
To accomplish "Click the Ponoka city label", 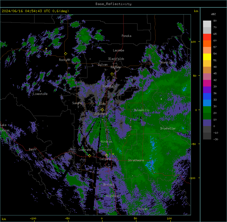I will [126, 36].
